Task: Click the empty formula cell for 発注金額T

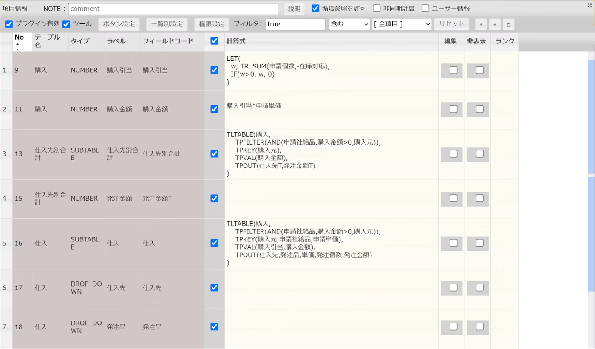Action: pyautogui.click(x=331, y=199)
